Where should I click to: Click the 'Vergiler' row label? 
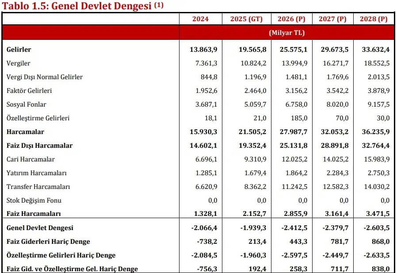tap(19, 63)
